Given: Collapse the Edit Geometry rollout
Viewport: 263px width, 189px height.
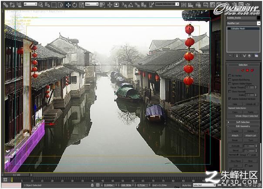Looking at the screenshot, I should pyautogui.click(x=243, y=126).
